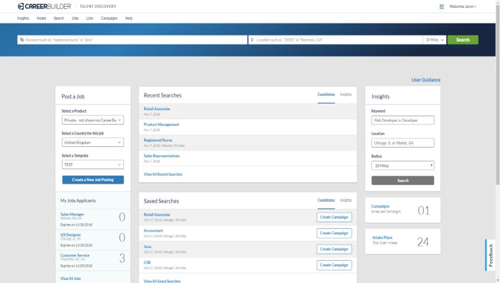This screenshot has height=283, width=500.
Task: Open the User Guidance link
Action: [426, 80]
